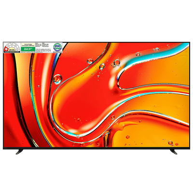Select the TV screen image
This screenshot has height=193, width=193.
tap(96, 95)
